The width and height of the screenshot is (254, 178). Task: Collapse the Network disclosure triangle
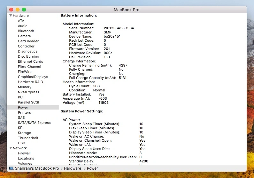[x=11, y=148]
